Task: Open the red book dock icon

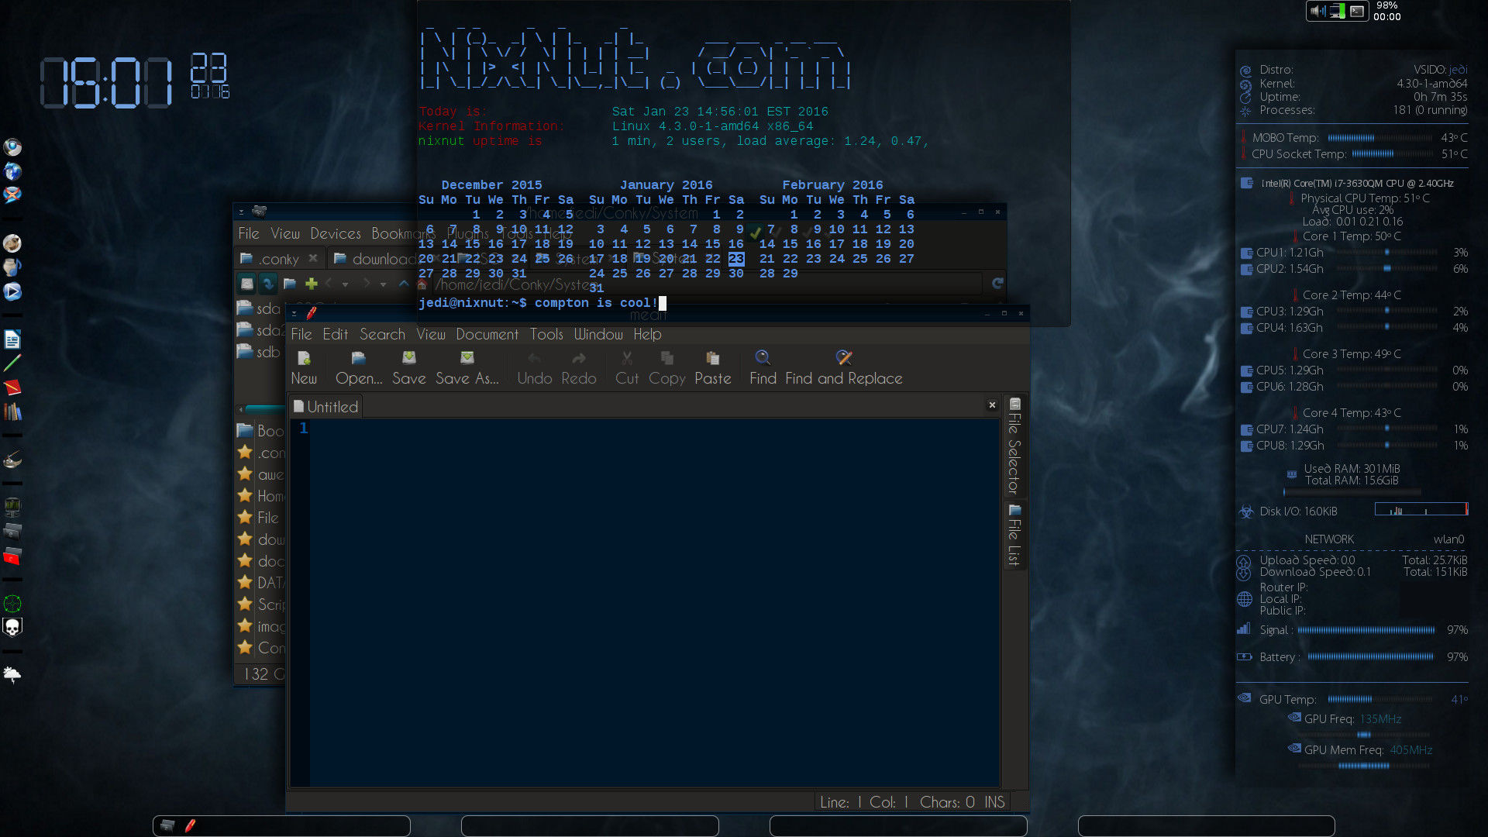Action: [12, 387]
